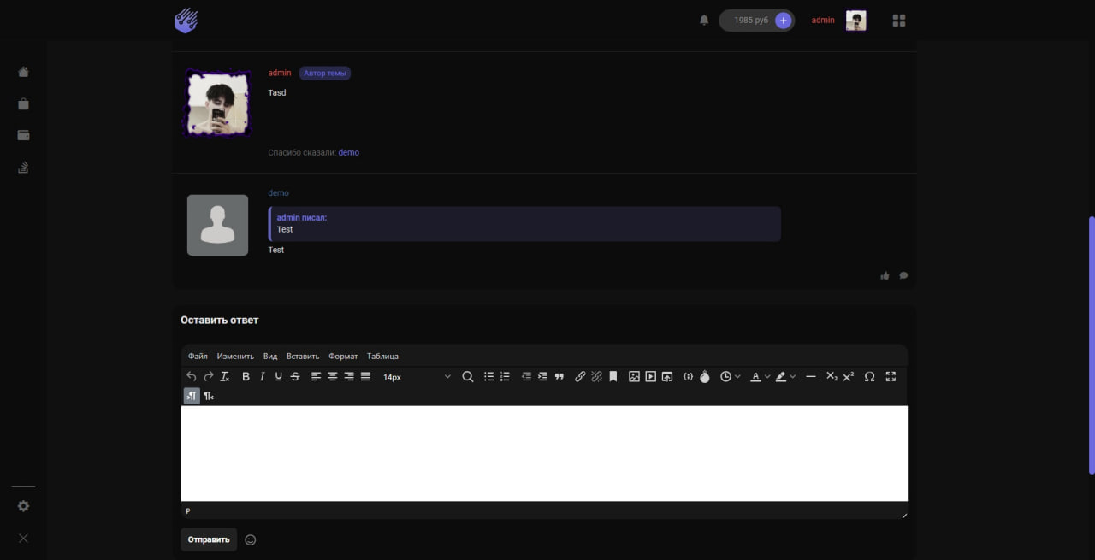This screenshot has height=560, width=1095.
Task: Expand the text color picker arrow
Action: pyautogui.click(x=767, y=377)
